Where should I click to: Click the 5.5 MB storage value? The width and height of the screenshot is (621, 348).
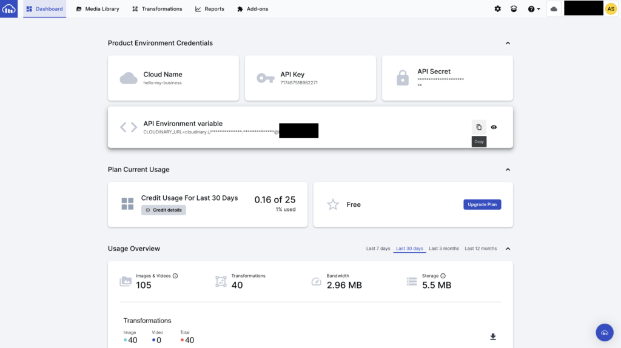[437, 285]
